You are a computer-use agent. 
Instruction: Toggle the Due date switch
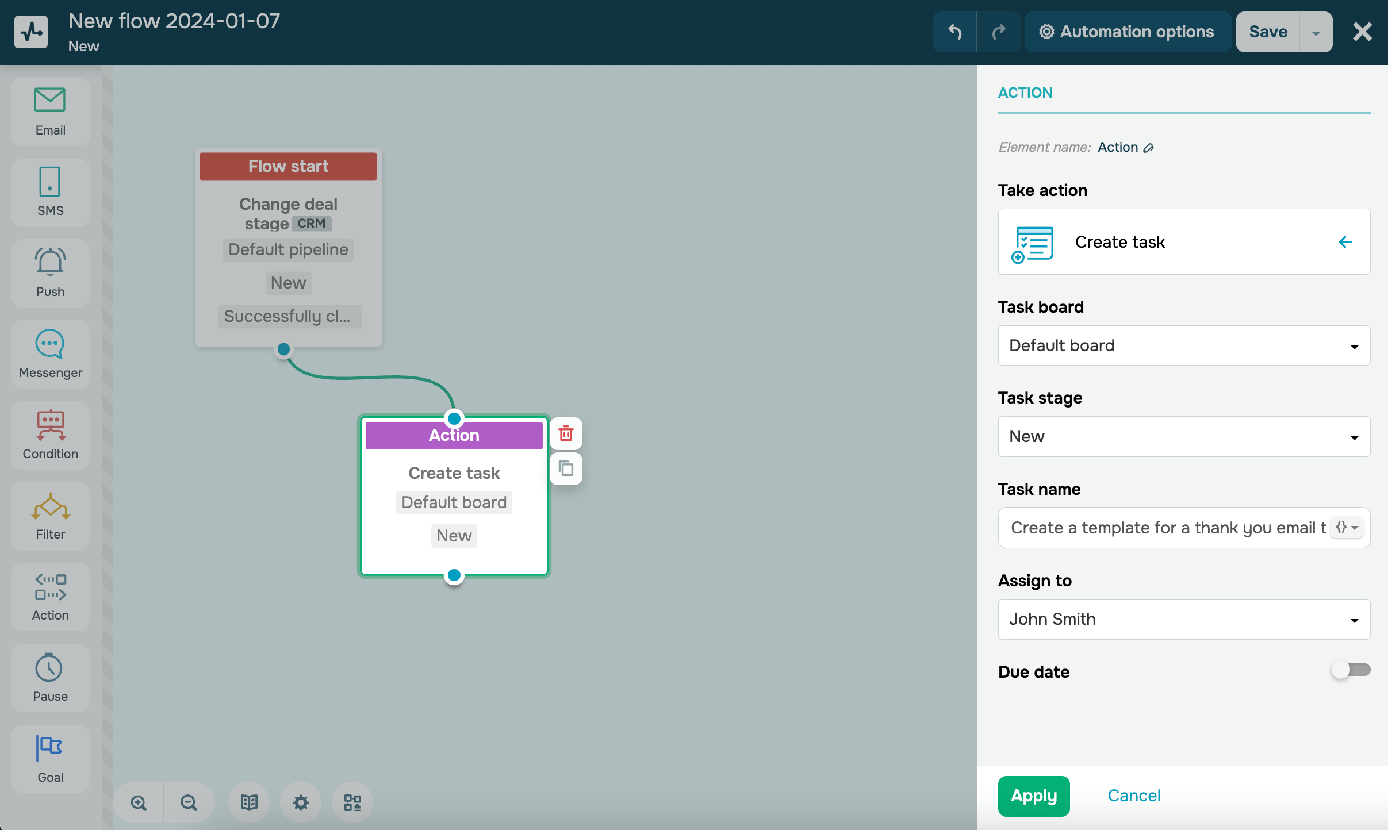tap(1351, 670)
